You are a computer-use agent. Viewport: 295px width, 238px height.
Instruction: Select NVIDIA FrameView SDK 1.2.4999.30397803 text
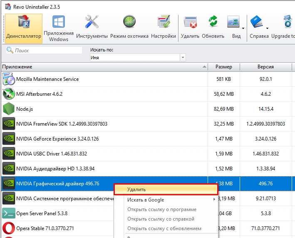tap(62, 124)
